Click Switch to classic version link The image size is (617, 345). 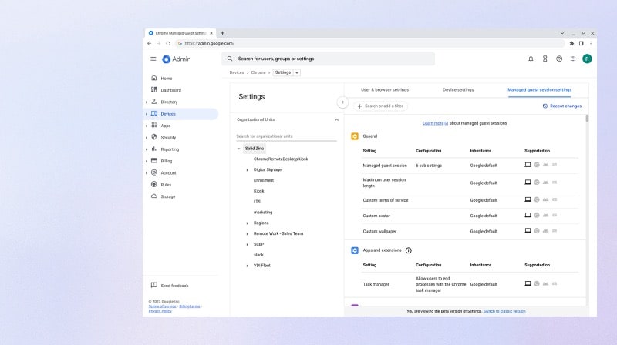[504, 311]
